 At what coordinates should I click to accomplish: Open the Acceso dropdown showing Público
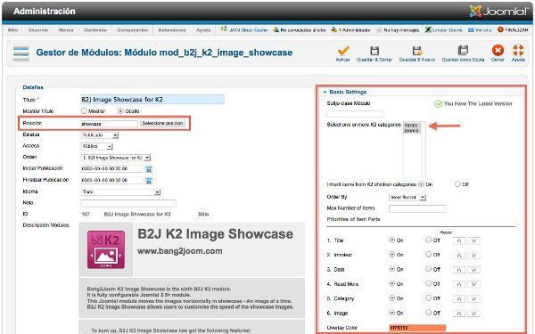pyautogui.click(x=97, y=147)
